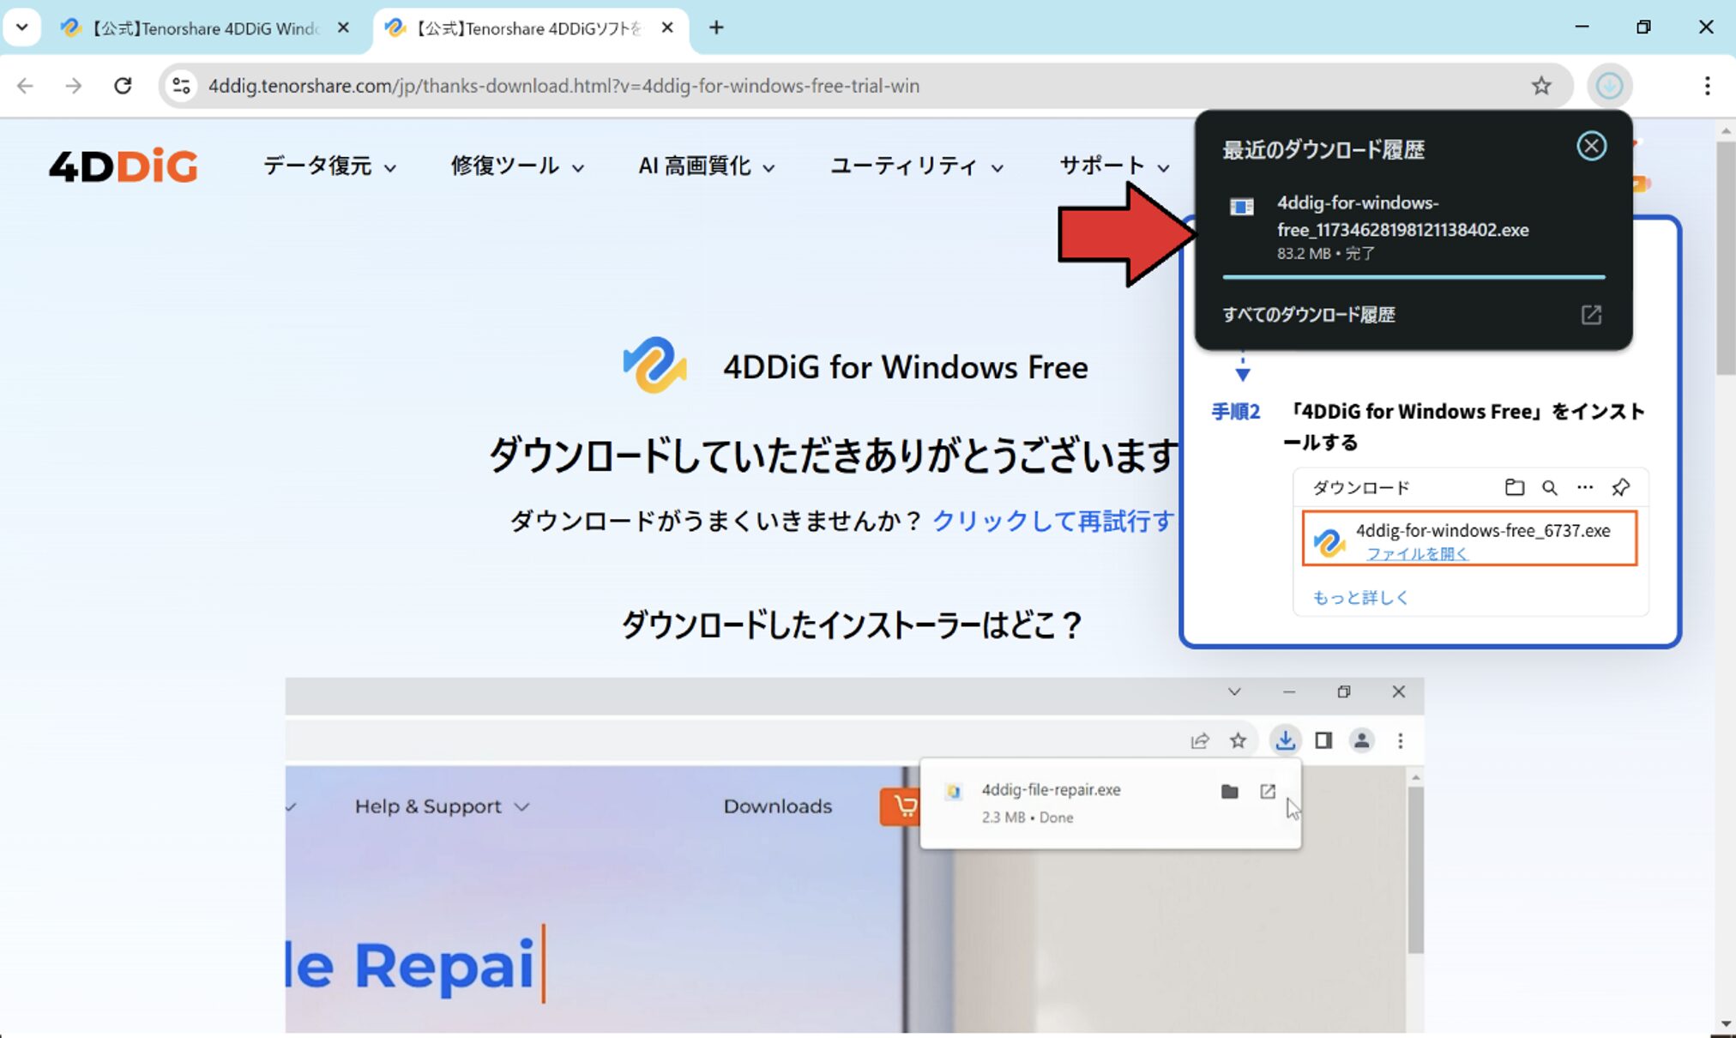
Task: Click Downloads in the illustration
Action: tap(777, 806)
